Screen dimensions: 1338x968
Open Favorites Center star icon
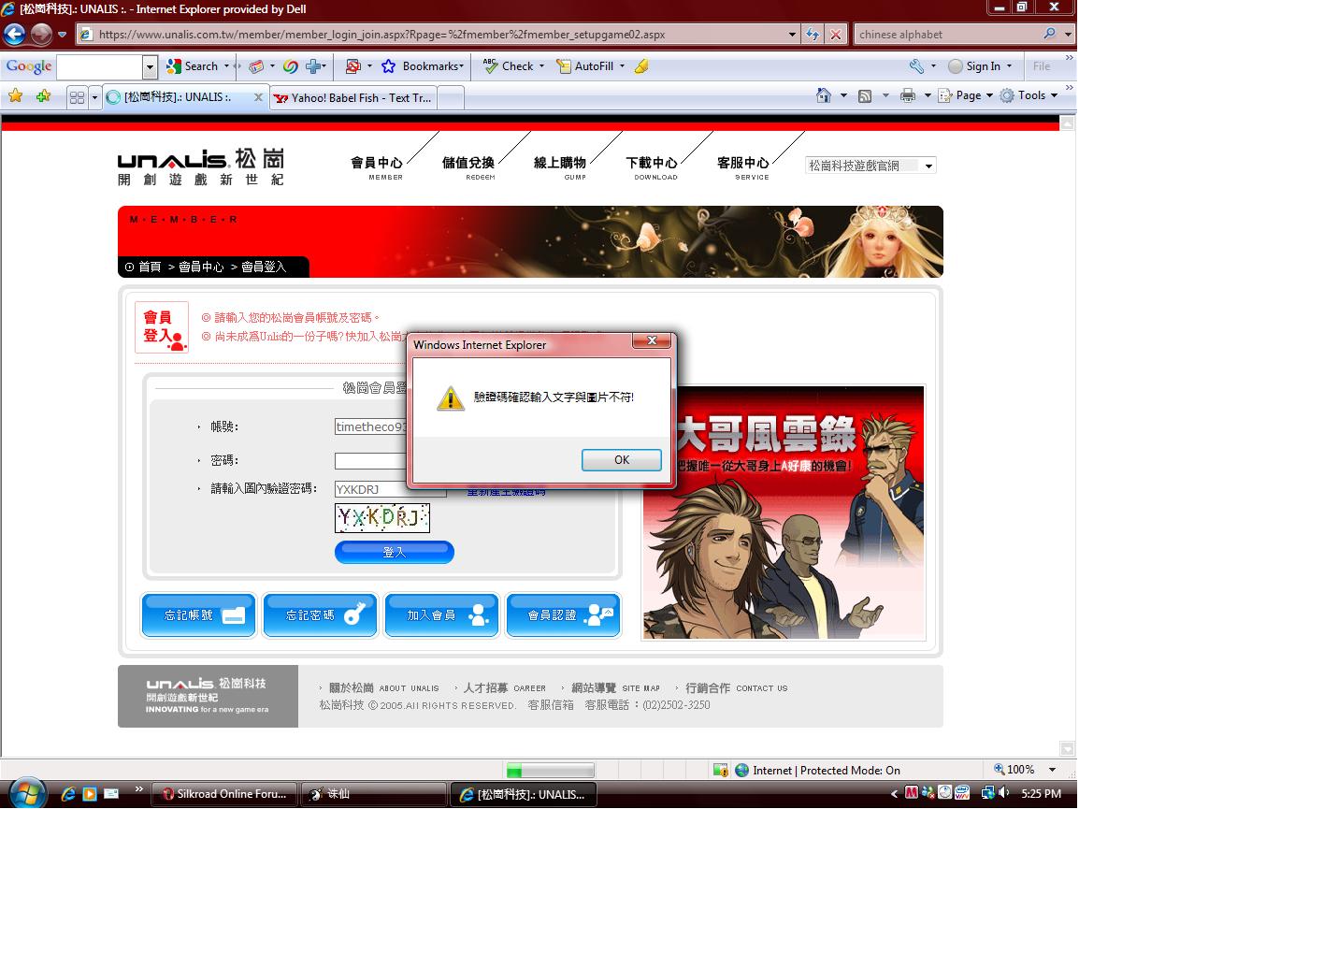(15, 96)
